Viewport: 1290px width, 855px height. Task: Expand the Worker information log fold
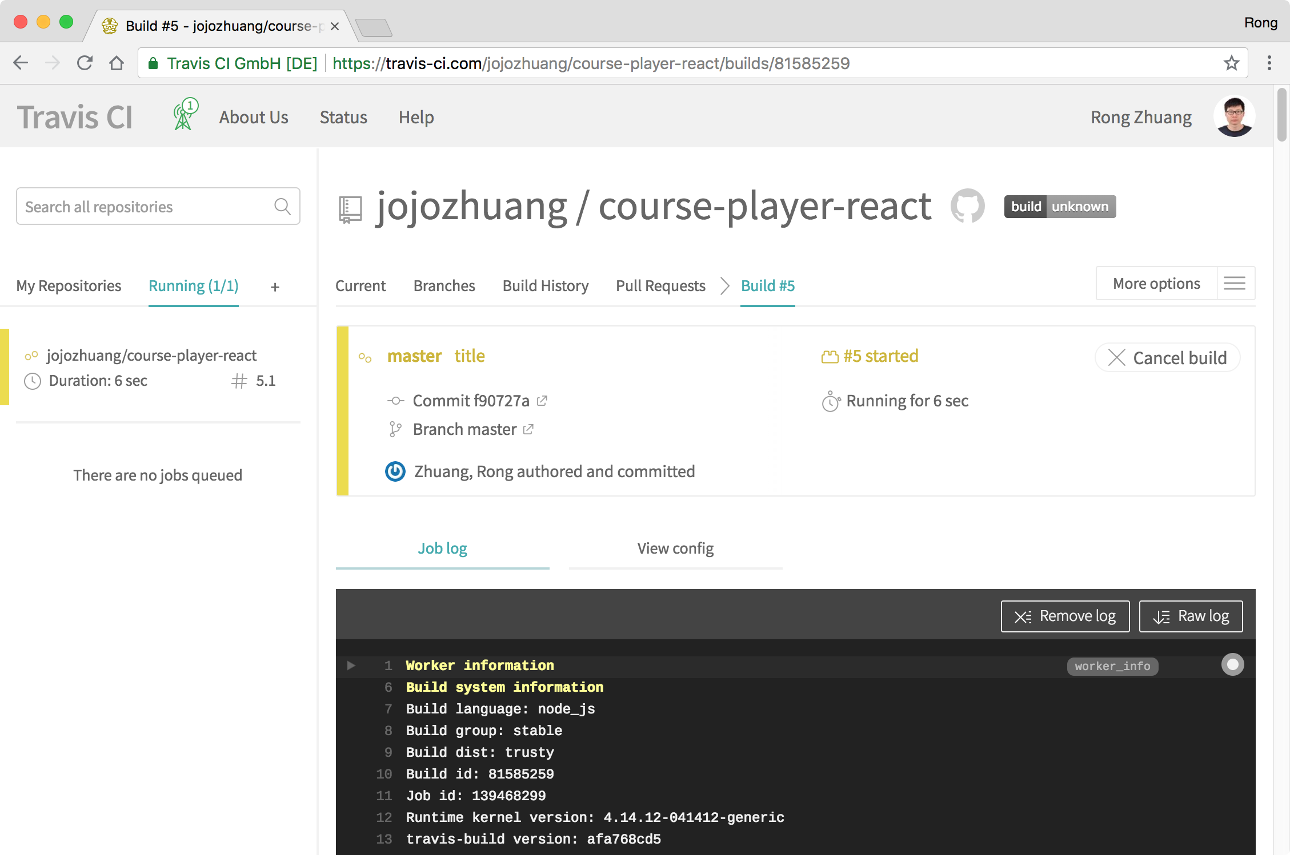351,666
